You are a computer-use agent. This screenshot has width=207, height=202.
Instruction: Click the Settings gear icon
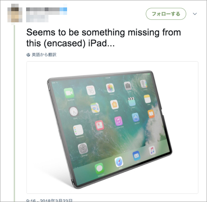point(83,149)
